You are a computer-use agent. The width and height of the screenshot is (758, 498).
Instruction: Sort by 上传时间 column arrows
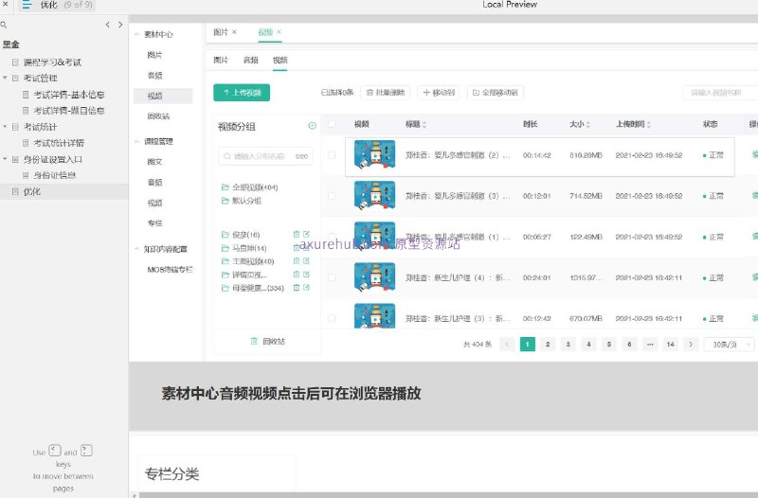pyautogui.click(x=649, y=125)
